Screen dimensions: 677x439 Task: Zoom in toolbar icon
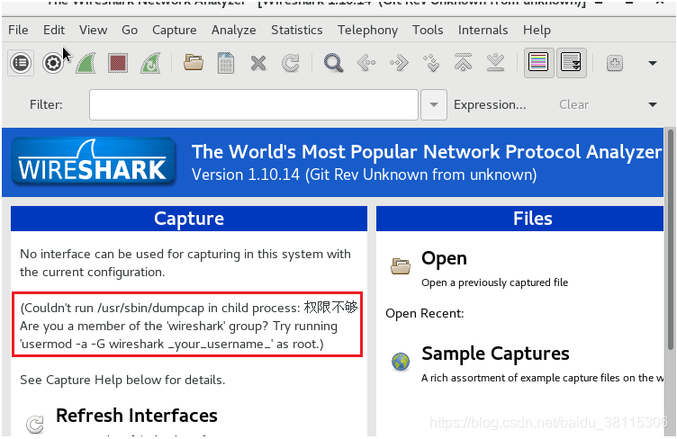[614, 63]
